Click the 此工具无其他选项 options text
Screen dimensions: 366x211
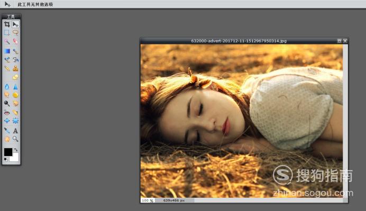(35, 4)
